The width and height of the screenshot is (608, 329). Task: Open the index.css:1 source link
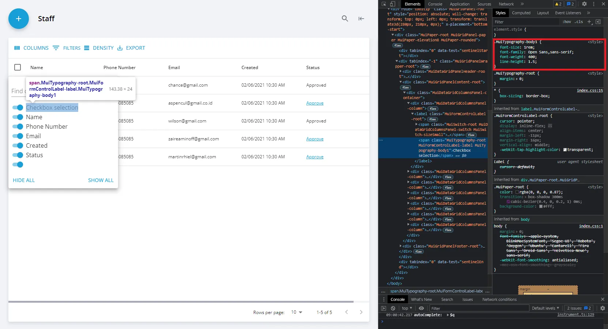point(591,226)
